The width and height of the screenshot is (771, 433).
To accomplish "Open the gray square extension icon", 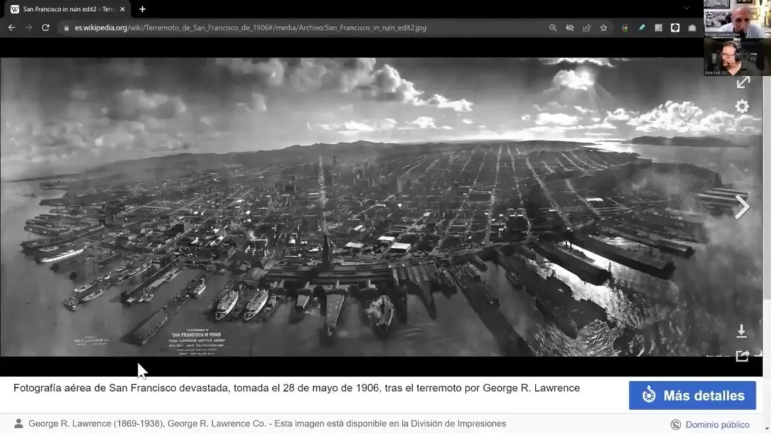I will point(658,28).
